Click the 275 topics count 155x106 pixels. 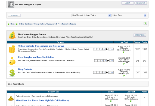(x=137, y=61)
